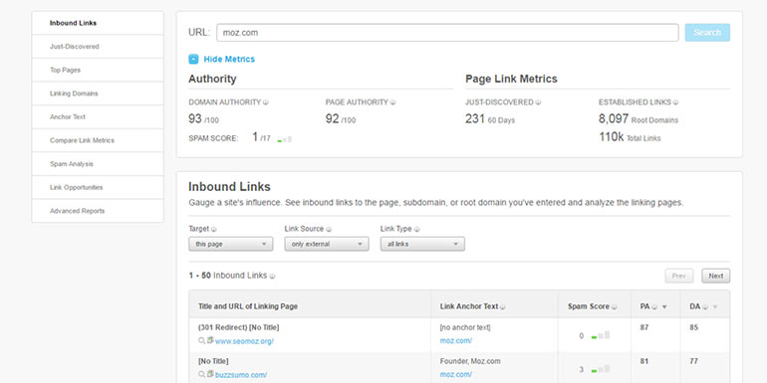Click info icon next to Link Source

click(329, 229)
